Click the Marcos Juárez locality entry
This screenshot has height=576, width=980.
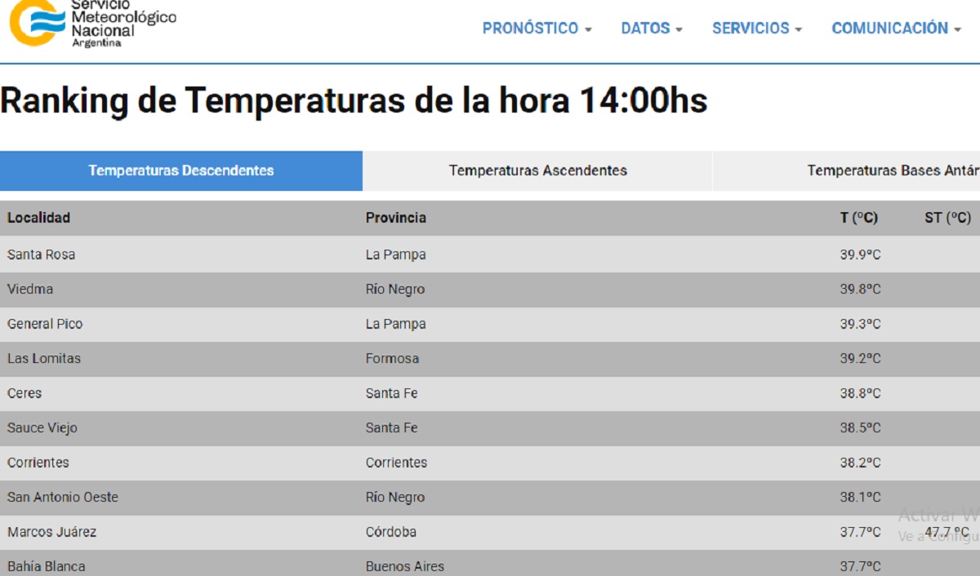(52, 532)
